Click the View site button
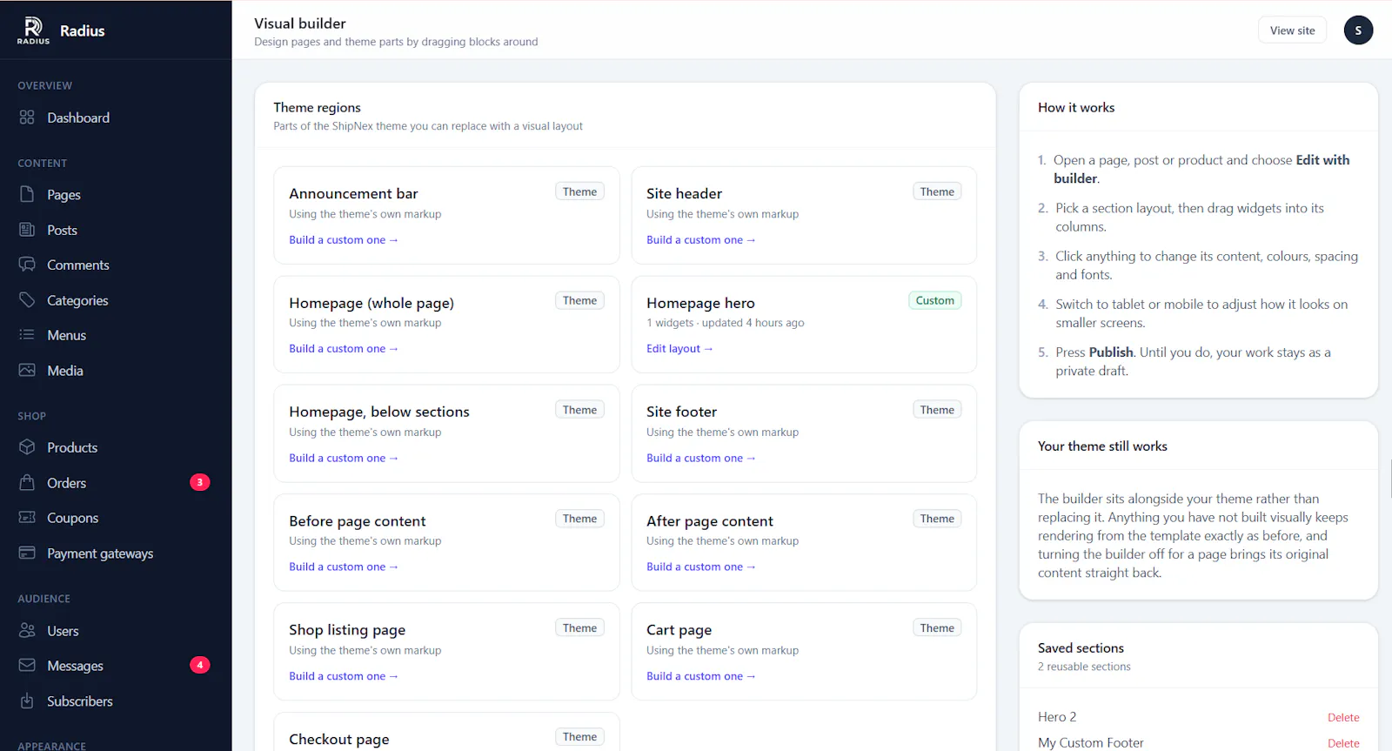This screenshot has width=1392, height=751. (x=1292, y=30)
